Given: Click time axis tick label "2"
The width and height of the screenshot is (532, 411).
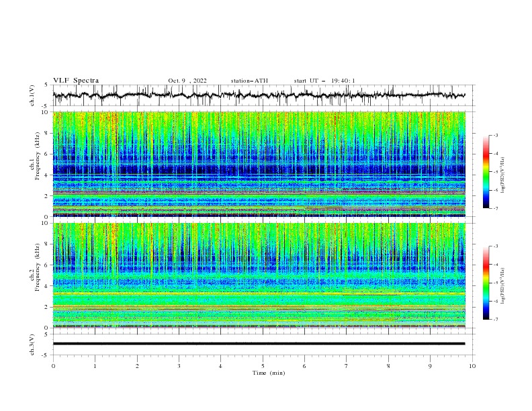Looking at the screenshot, I should point(137,366).
